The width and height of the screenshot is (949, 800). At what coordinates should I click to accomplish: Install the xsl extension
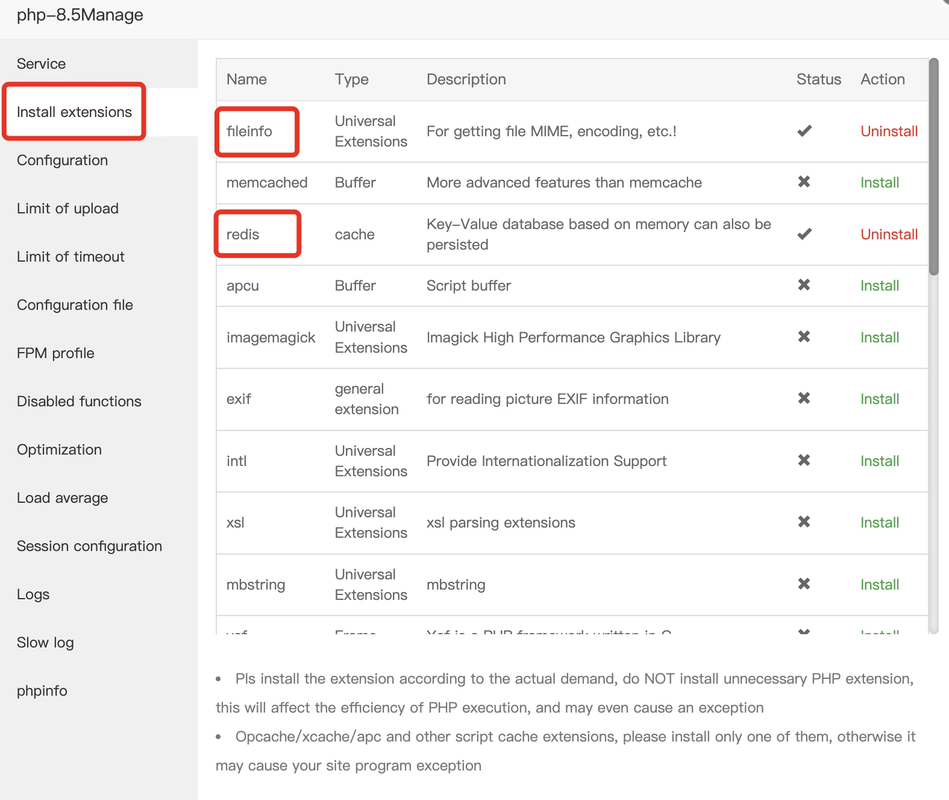point(879,523)
